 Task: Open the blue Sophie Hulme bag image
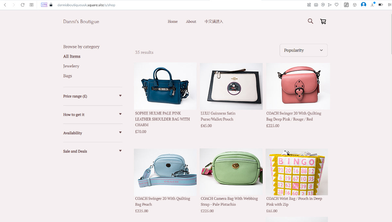point(165,86)
